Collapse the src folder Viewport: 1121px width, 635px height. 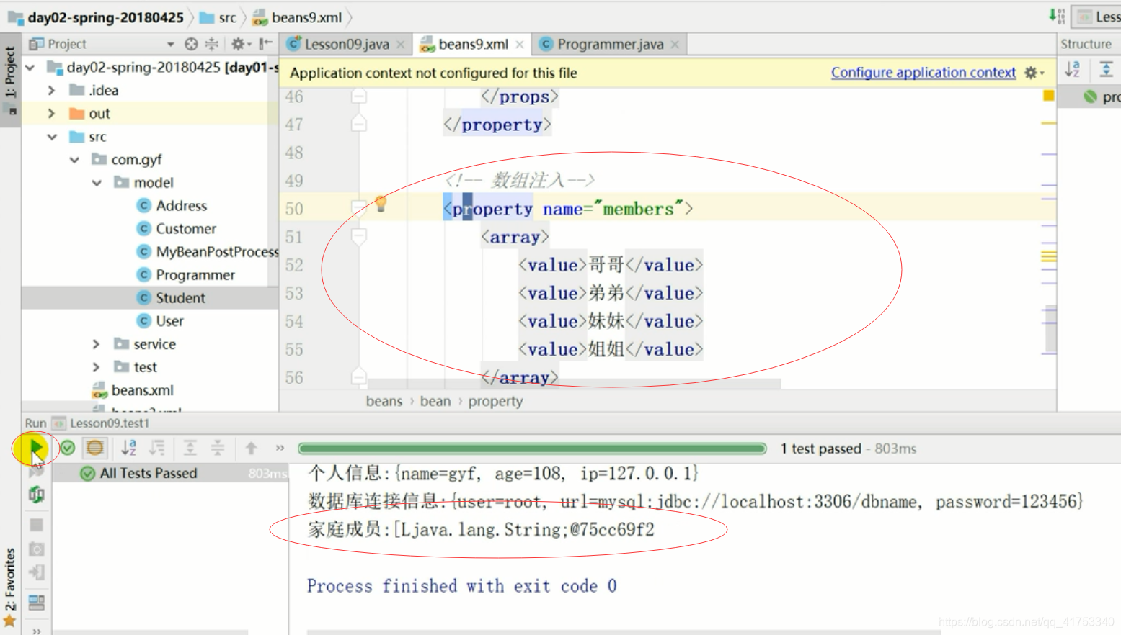(x=52, y=137)
